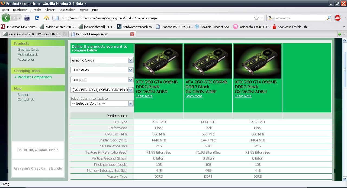Open Learn More for GX-260N-ADBF
The width and height of the screenshot is (347, 188).
click(x=194, y=96)
